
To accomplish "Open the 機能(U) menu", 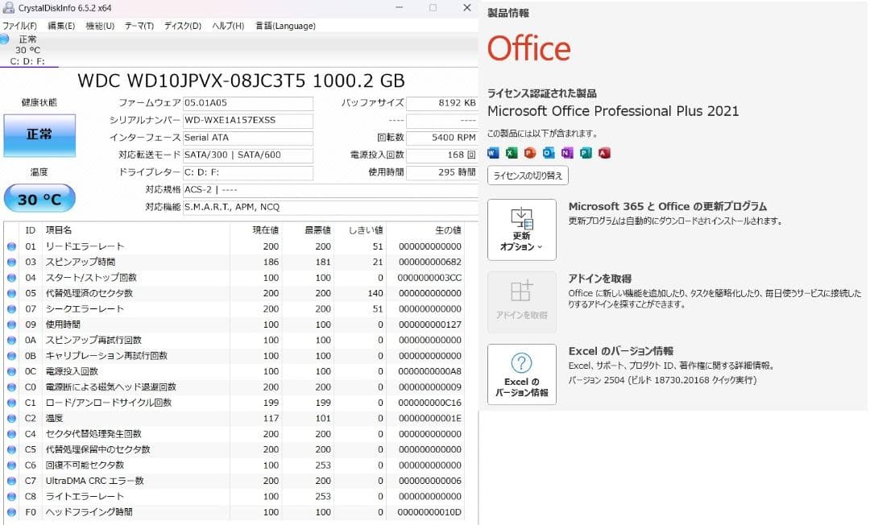I will [x=100, y=26].
